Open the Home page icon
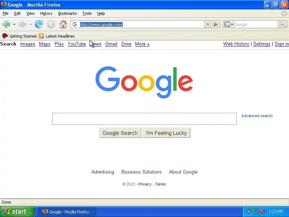 point(63,24)
